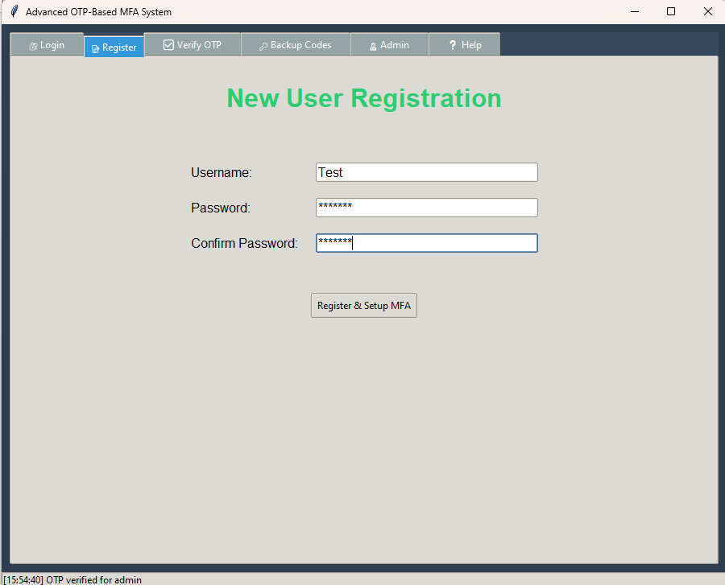
Task: Click the Username label text
Action: click(222, 172)
